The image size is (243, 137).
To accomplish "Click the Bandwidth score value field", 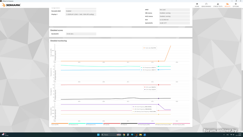I will pos(81,34).
